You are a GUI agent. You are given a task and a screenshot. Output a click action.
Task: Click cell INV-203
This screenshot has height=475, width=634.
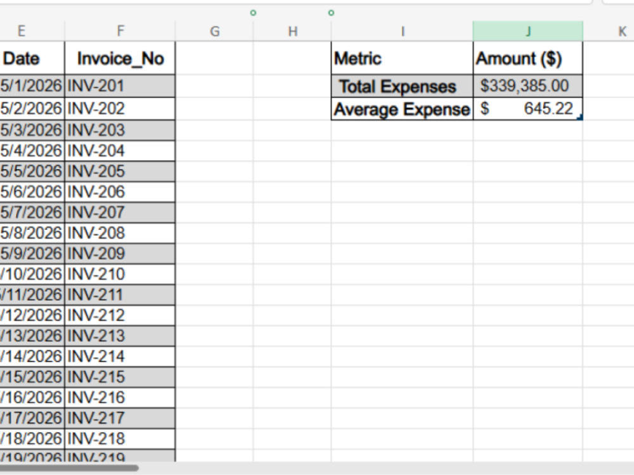[120, 130]
